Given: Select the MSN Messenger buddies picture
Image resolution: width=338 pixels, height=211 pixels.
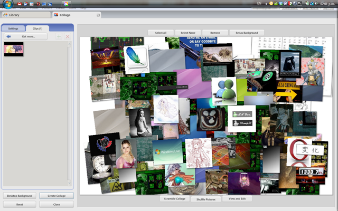Looking at the screenshot, I should pos(224,91).
